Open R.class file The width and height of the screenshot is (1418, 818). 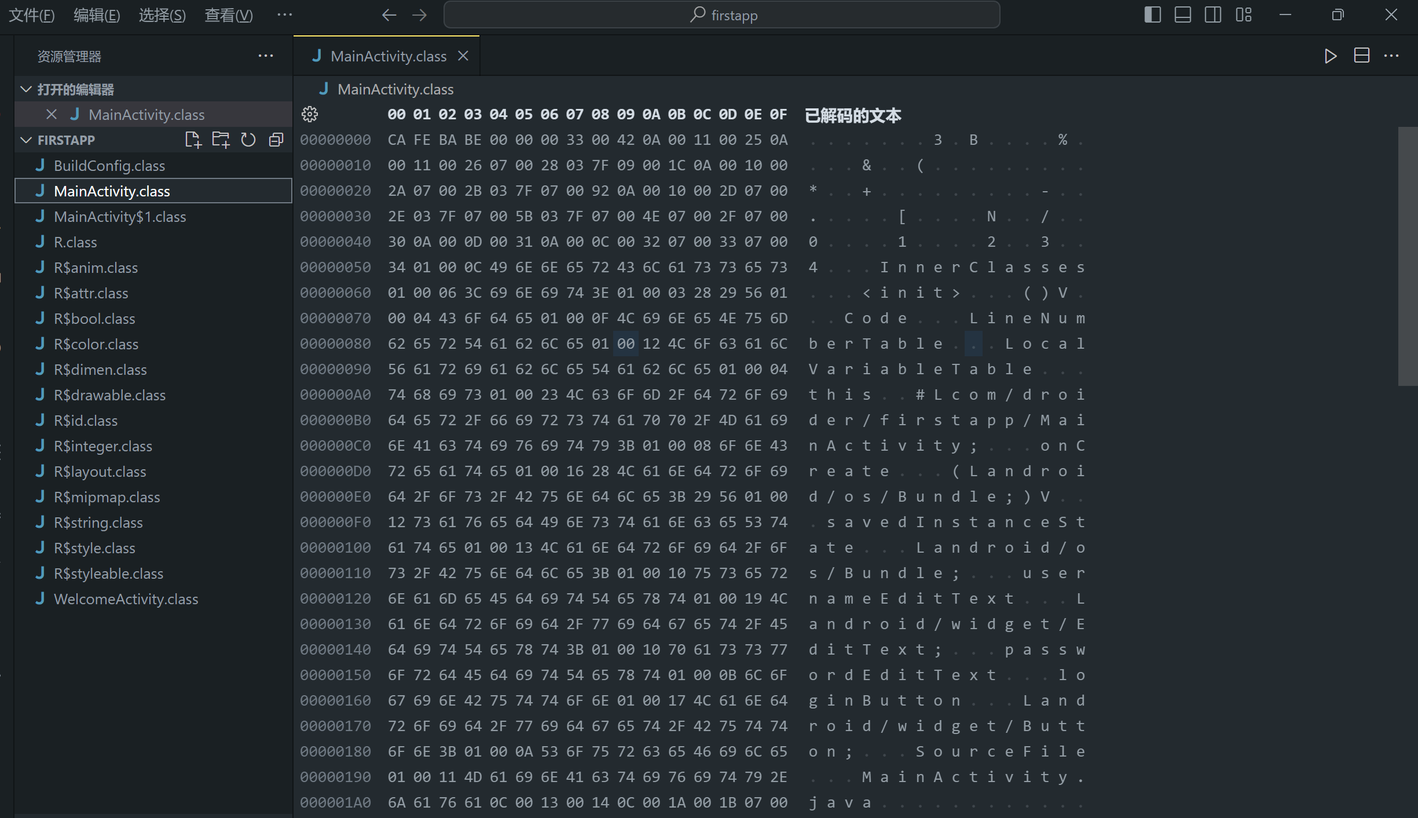[x=153, y=242]
